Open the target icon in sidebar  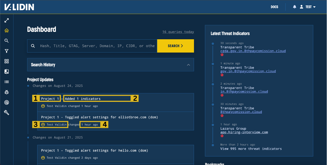click(7, 102)
